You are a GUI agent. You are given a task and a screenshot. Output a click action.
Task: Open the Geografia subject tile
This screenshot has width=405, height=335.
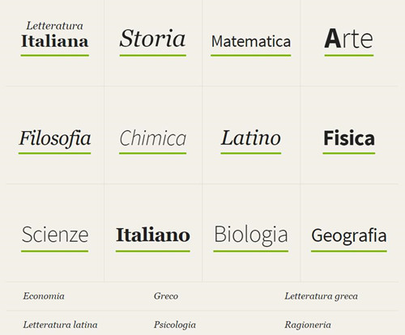tap(349, 236)
